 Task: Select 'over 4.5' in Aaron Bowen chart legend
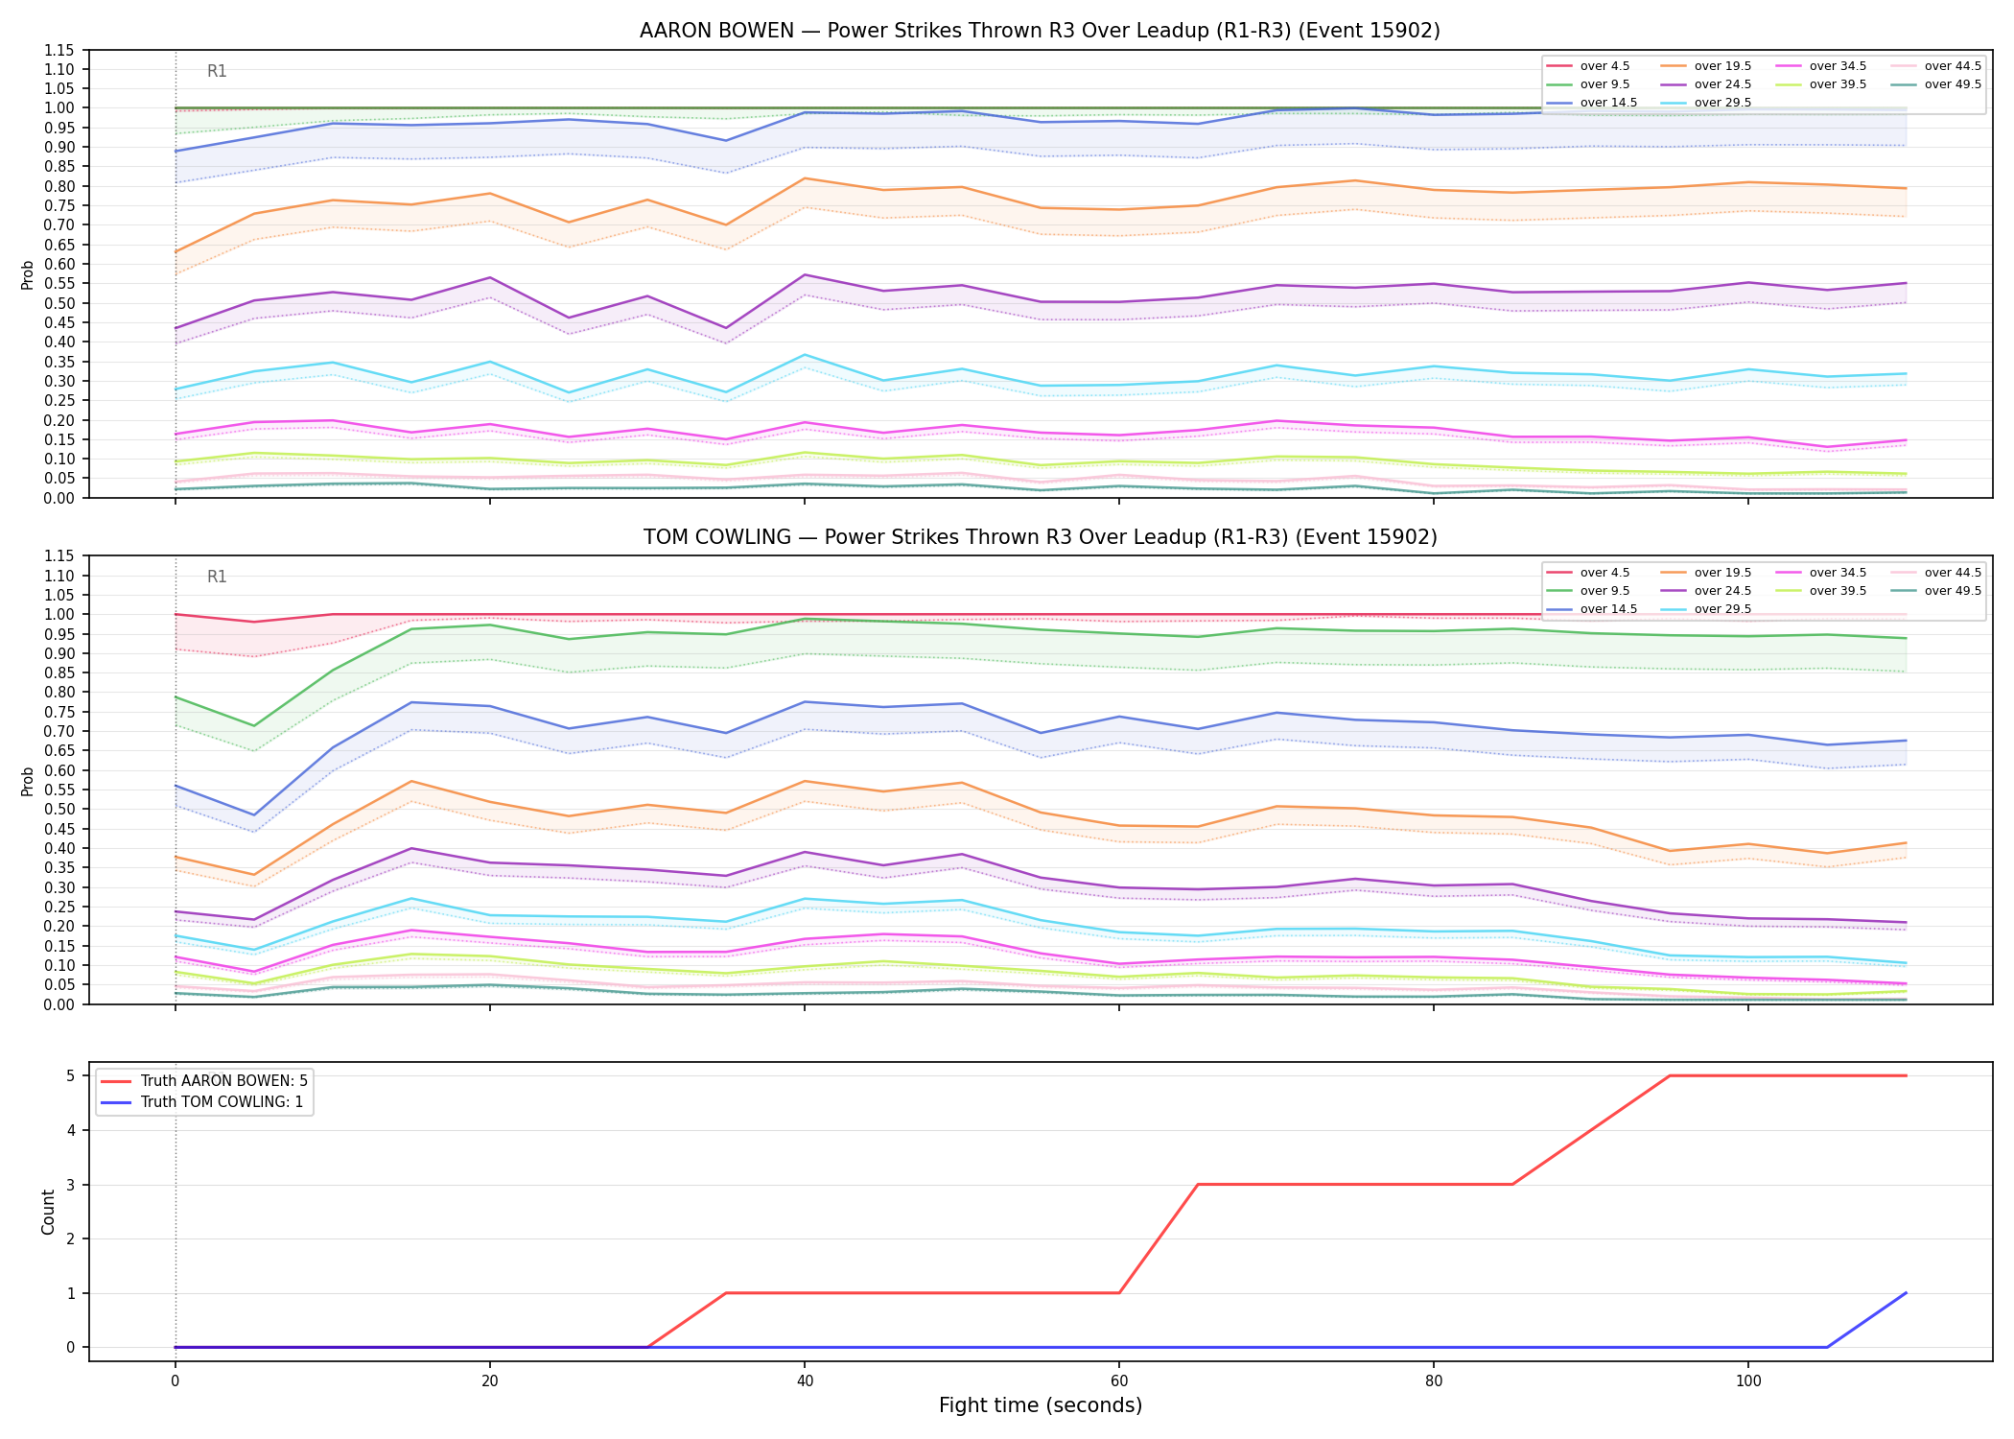click(x=1588, y=66)
